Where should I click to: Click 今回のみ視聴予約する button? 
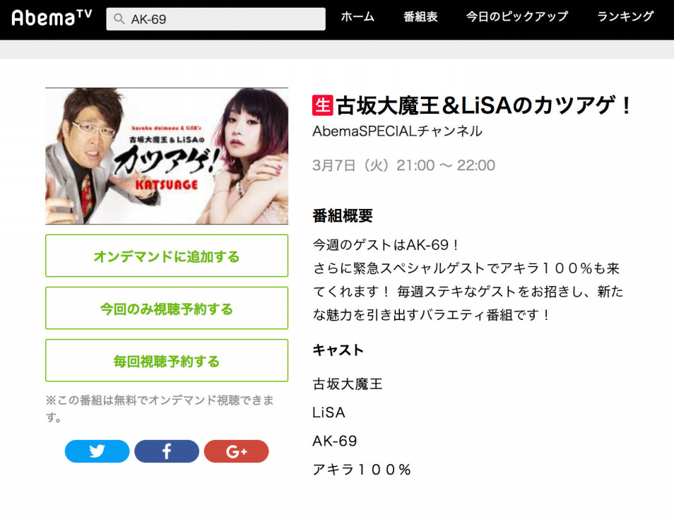[167, 308]
